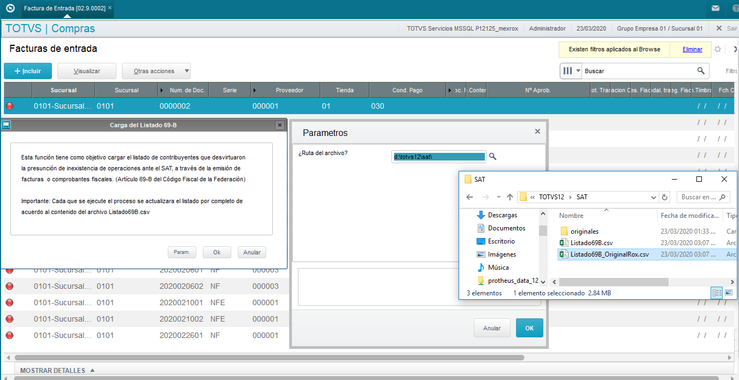Click the Eliminar filter link
Screen dimensions: 739x380
pos(692,49)
